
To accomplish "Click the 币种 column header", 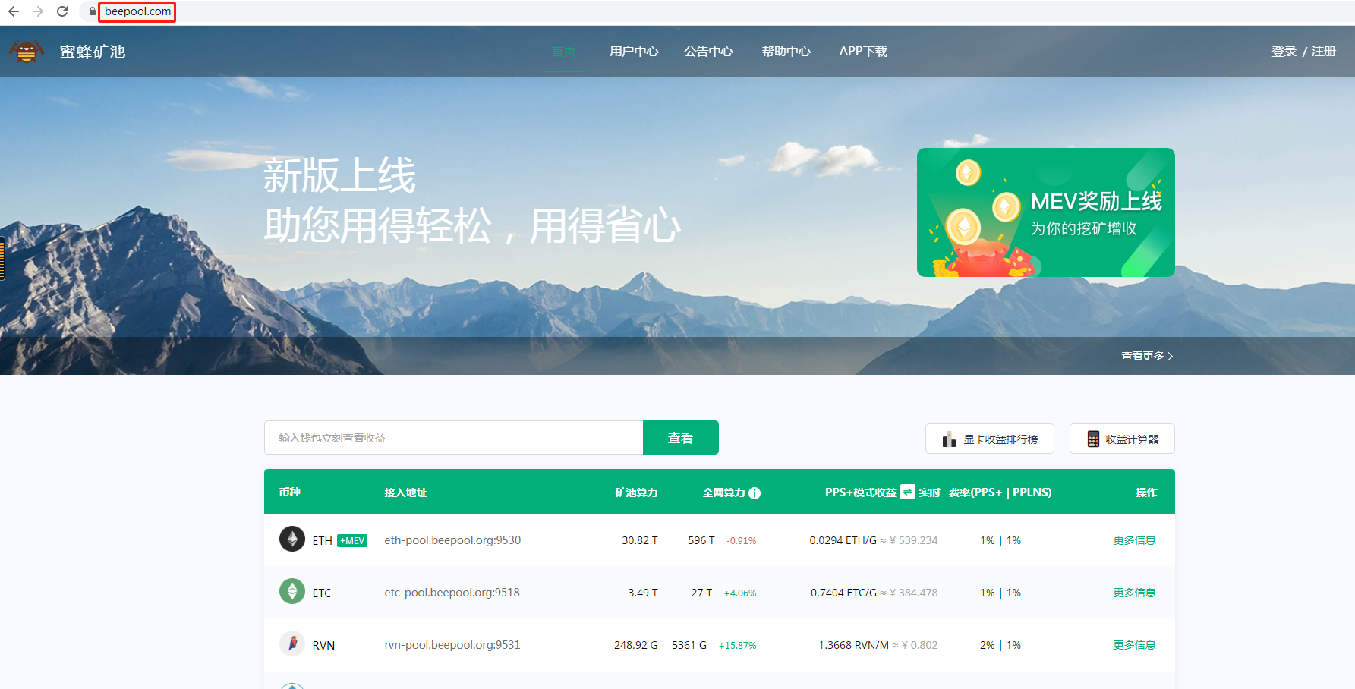I will (x=290, y=492).
